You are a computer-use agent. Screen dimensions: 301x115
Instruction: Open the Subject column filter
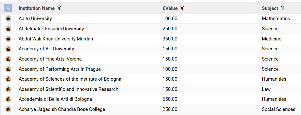[x=282, y=8]
